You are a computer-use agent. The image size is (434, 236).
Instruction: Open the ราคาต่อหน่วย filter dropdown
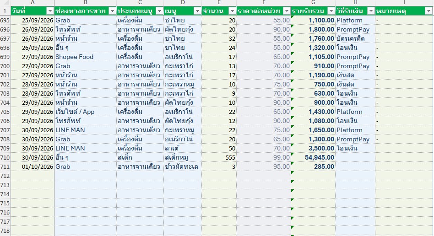coord(287,11)
